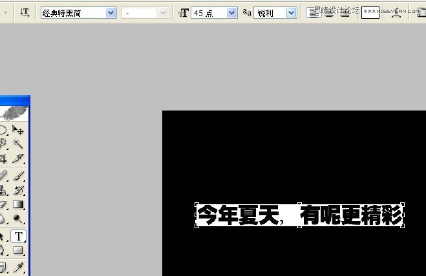Screen dimensions: 426x276
Task: Select the Brush tool
Action: coord(18,176)
